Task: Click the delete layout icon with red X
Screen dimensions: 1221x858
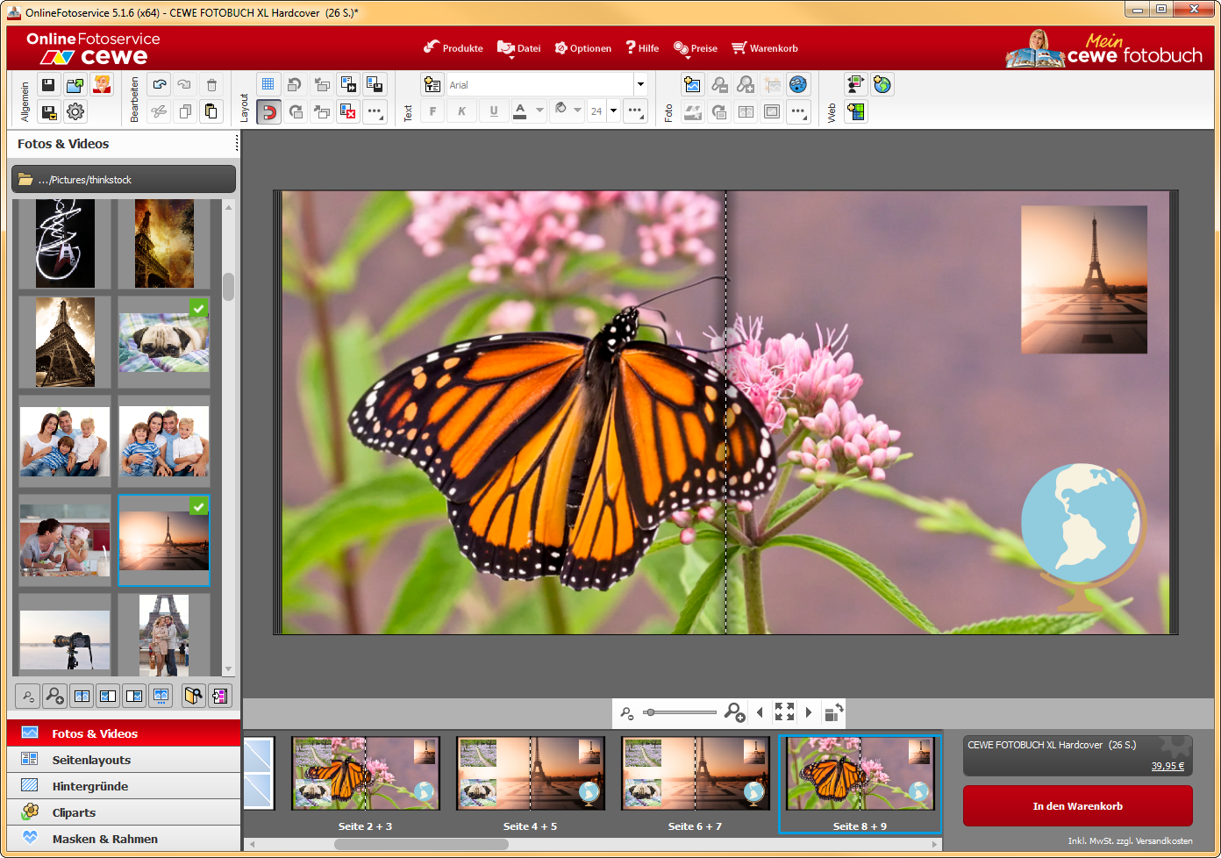Action: (x=348, y=111)
